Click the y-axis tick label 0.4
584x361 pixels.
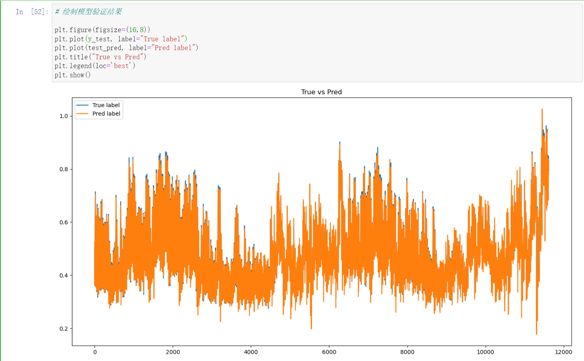(64, 276)
